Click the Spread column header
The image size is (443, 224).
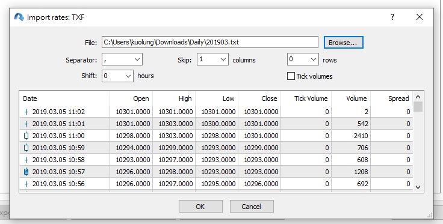pos(392,98)
